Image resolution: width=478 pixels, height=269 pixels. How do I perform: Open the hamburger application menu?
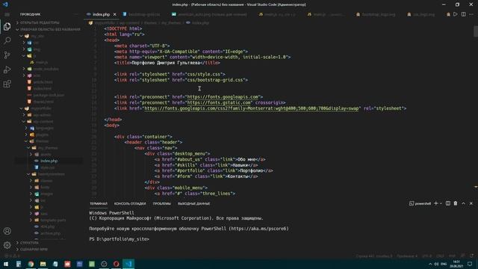pos(7,14)
